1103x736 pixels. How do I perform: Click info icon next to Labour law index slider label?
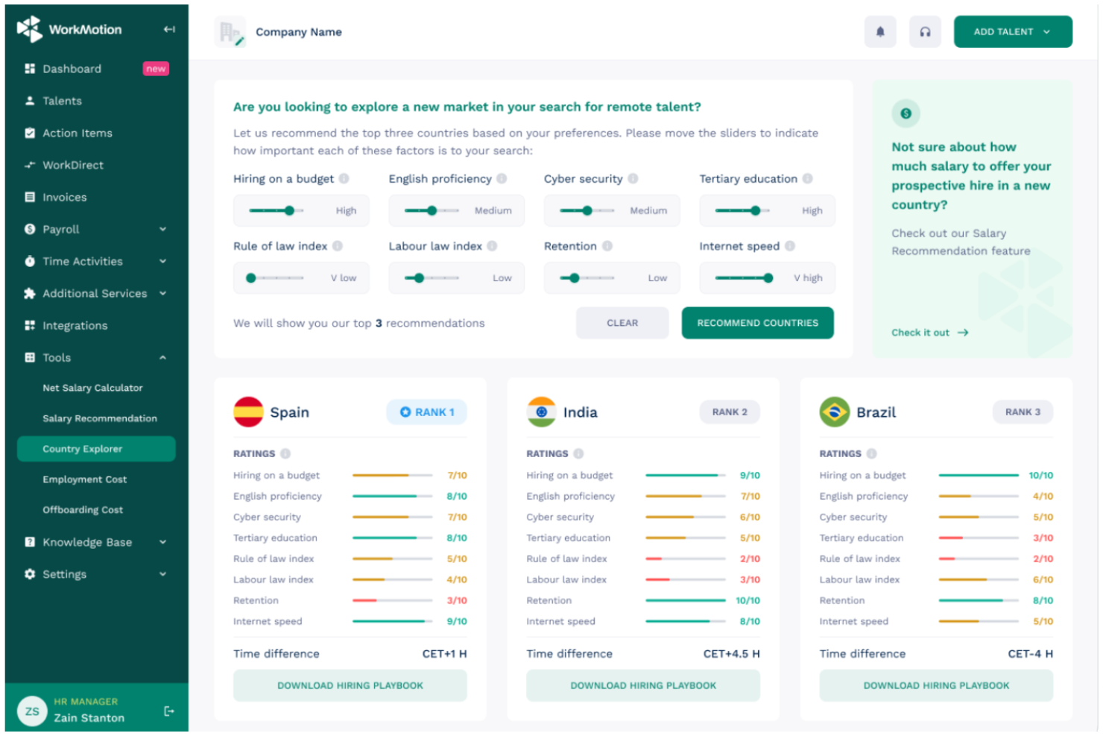pos(492,245)
